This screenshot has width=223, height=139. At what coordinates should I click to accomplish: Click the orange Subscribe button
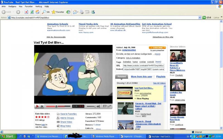[157, 48]
